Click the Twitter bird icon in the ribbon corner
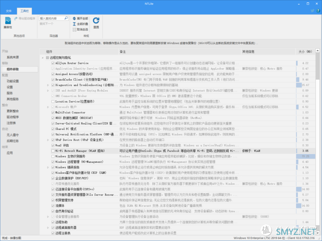Viewport: 322px width, 241px height. click(x=313, y=11)
